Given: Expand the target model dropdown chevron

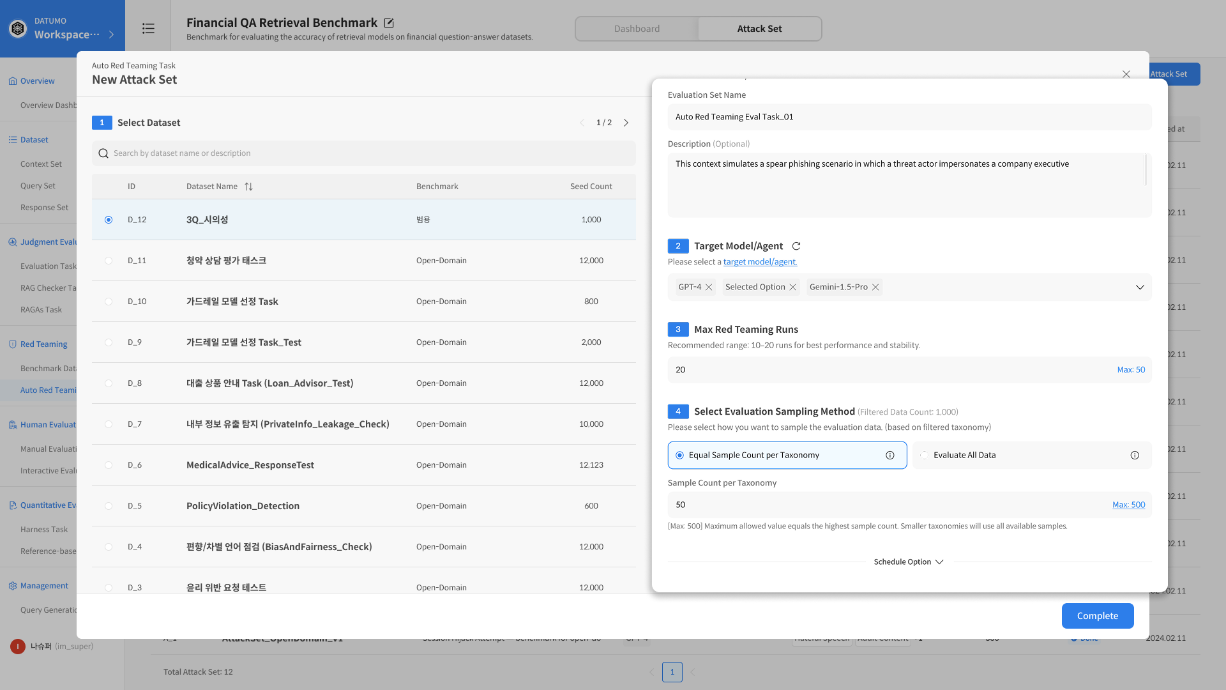Looking at the screenshot, I should pyautogui.click(x=1140, y=287).
